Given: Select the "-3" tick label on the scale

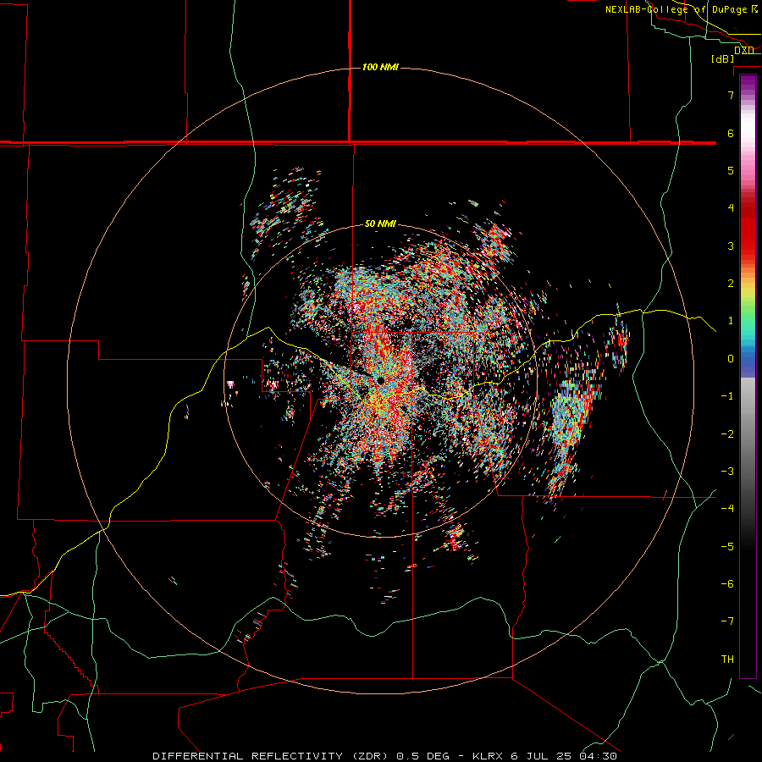Looking at the screenshot, I should [727, 472].
